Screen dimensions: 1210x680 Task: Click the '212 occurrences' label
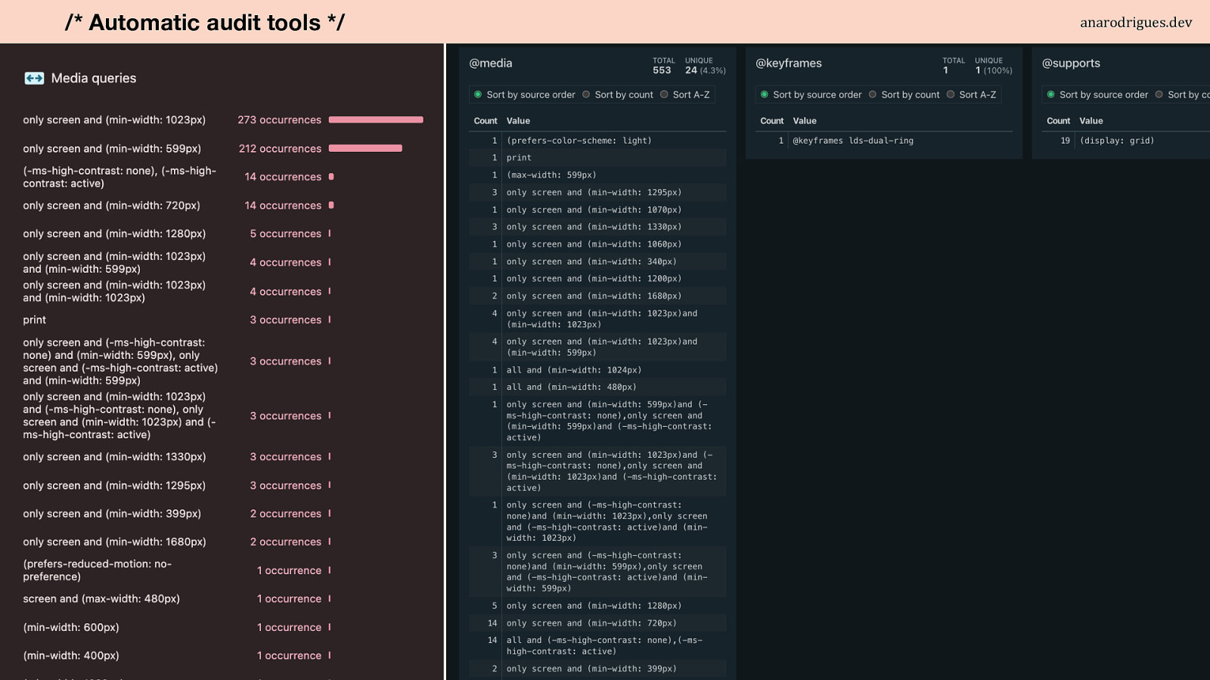(280, 149)
